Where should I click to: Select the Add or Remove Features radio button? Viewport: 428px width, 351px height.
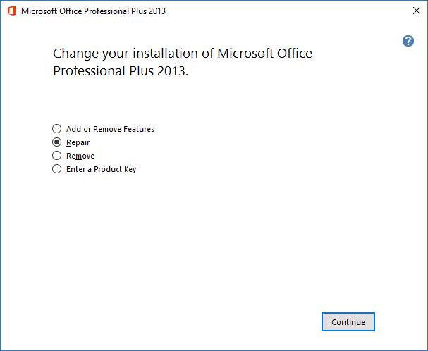(57, 129)
